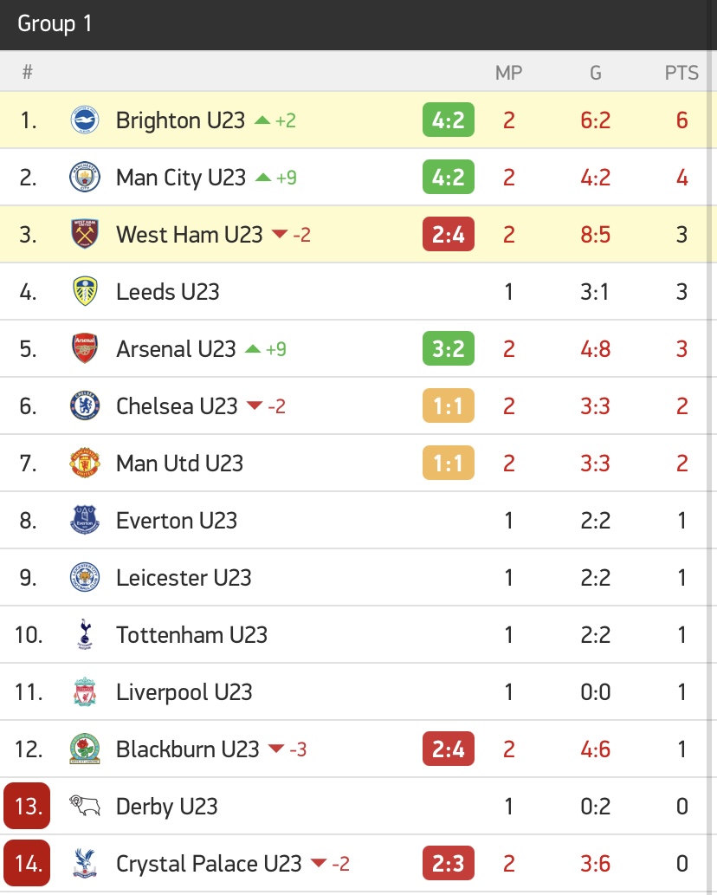Image resolution: width=717 pixels, height=895 pixels.
Task: Open the green 4:2 Brighton live score
Action: coord(449,120)
